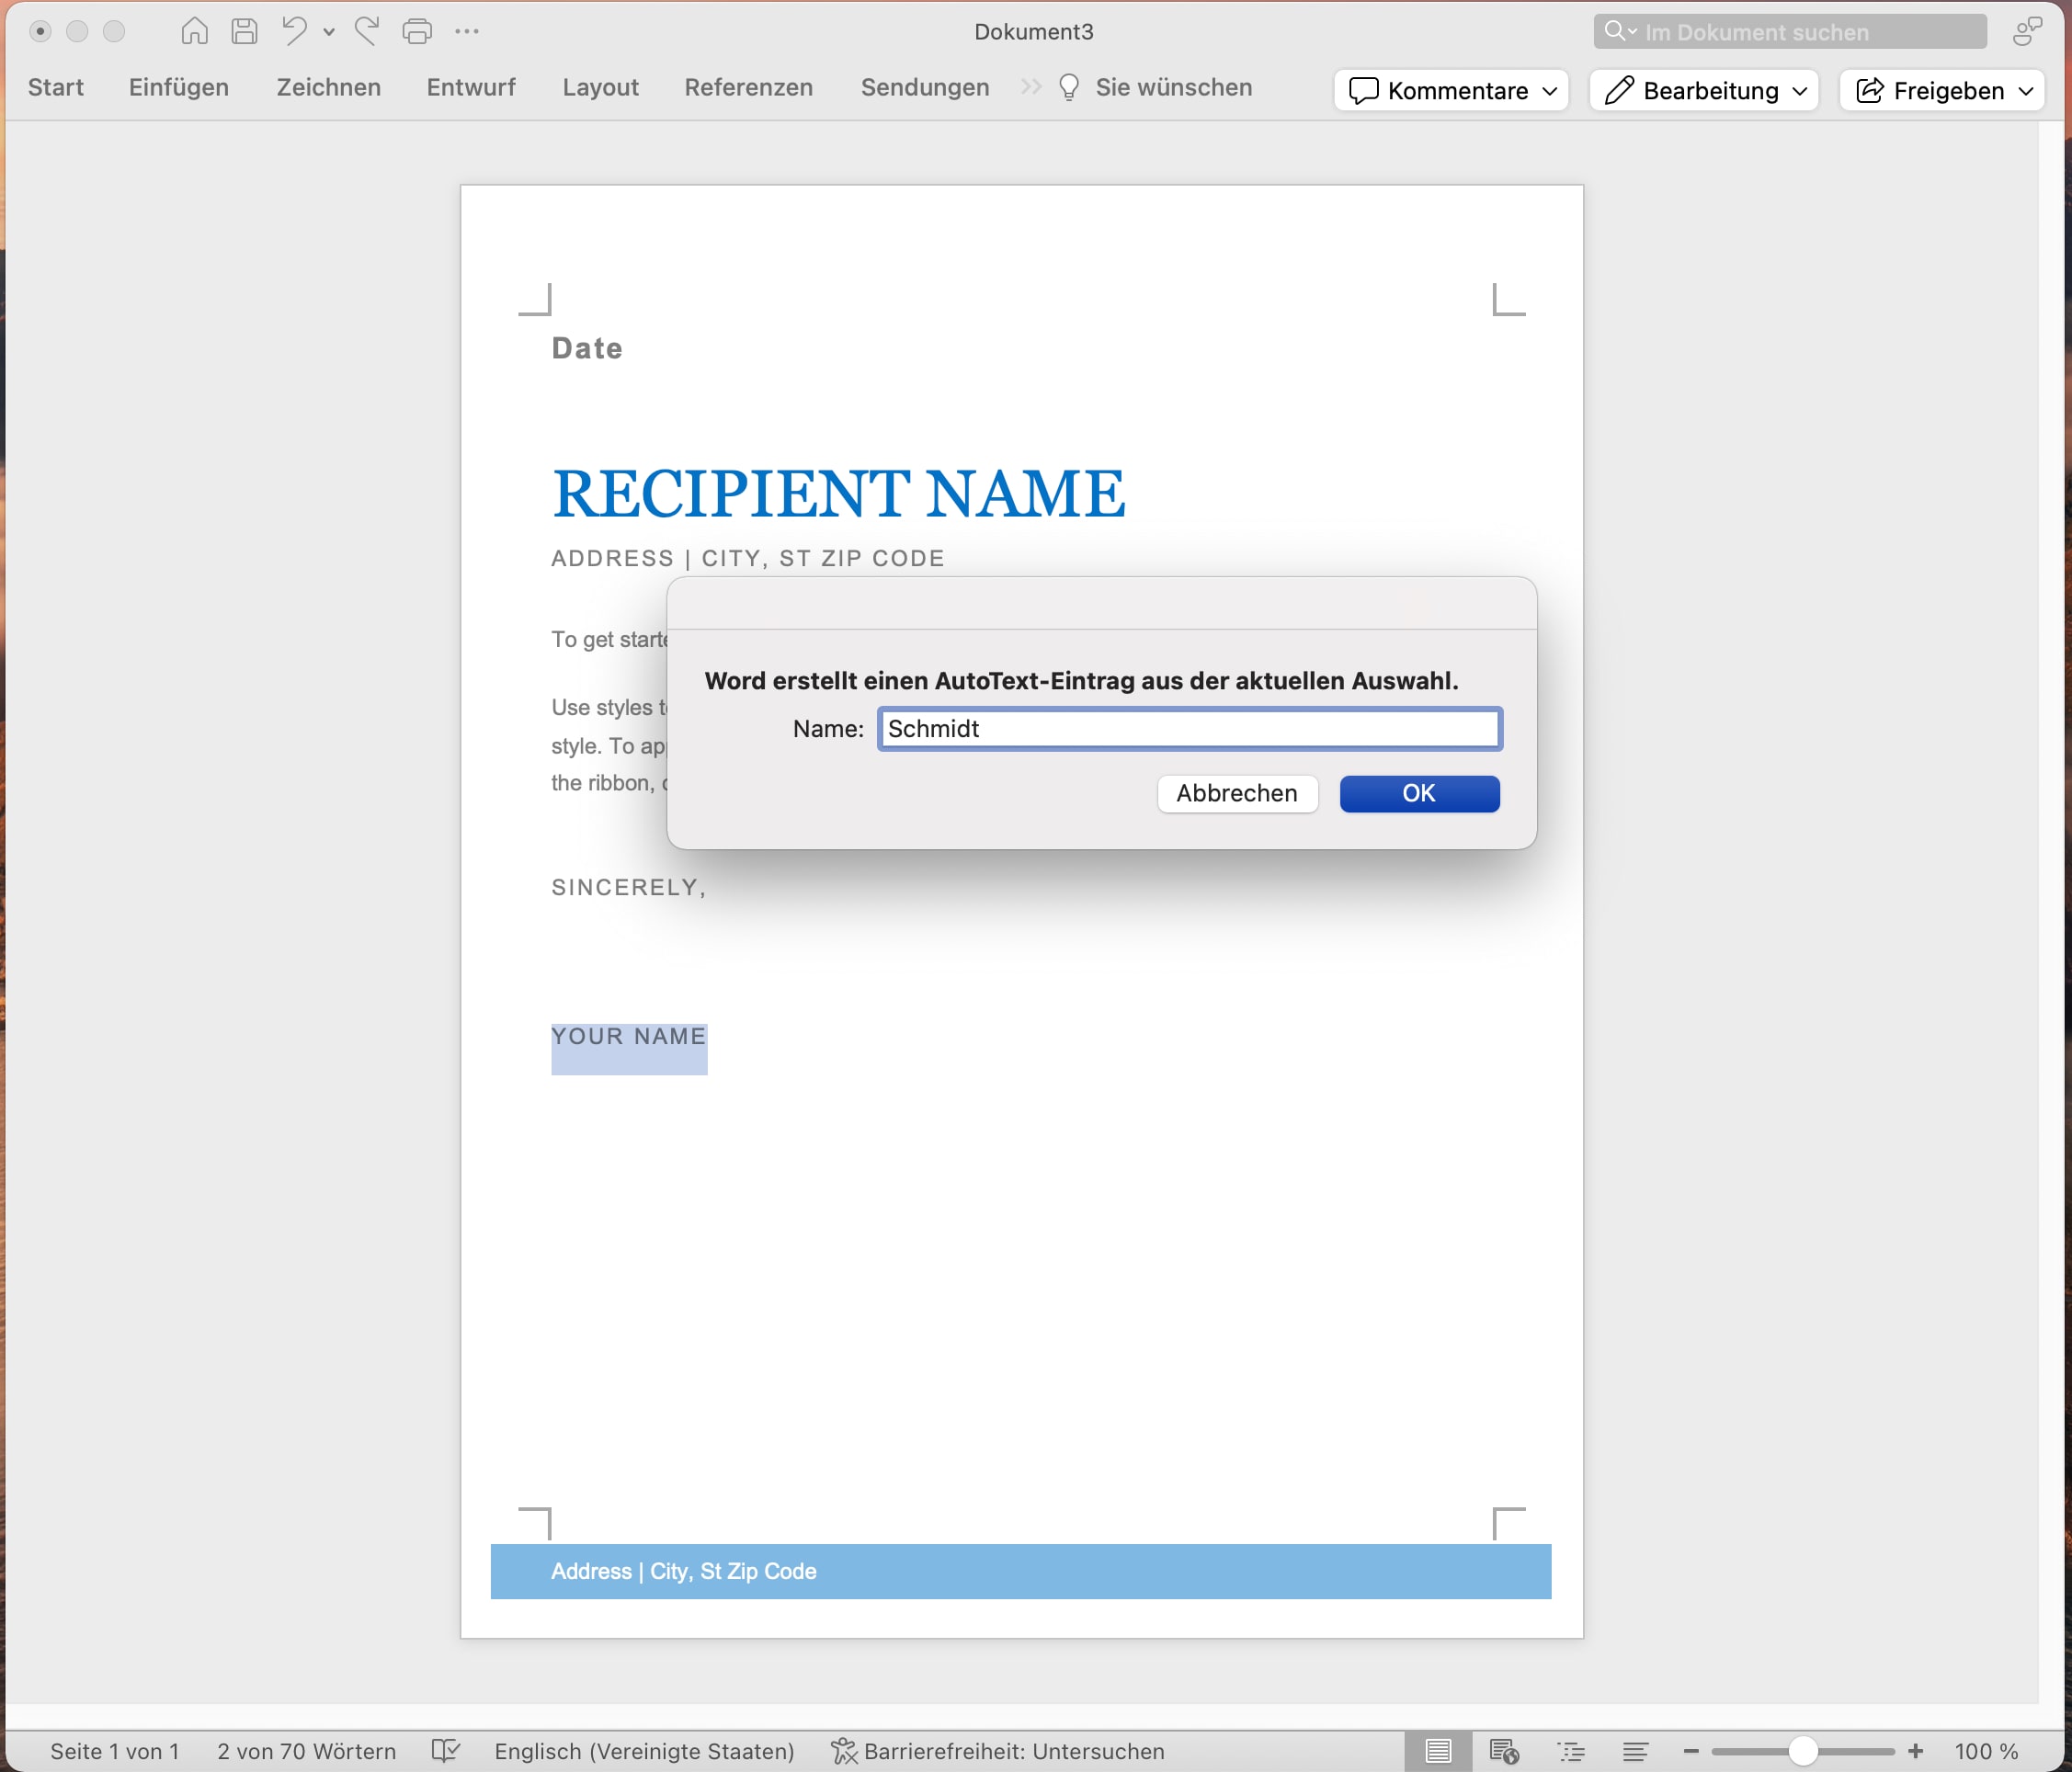Click the Undo arrow icon

click(293, 32)
